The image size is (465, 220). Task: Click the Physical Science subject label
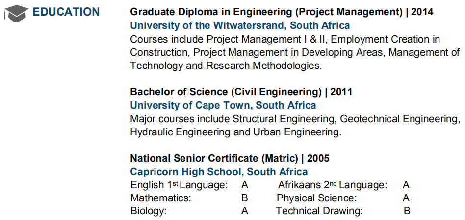coord(316,198)
